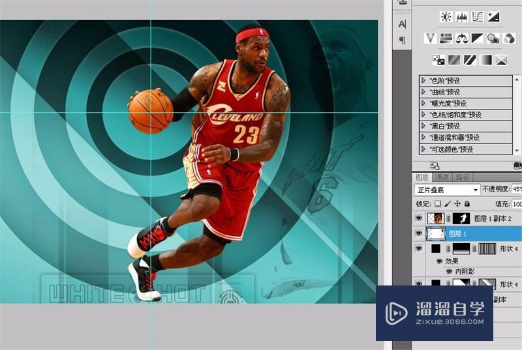Add a Brightness/Contrast adjustment
The image size is (522, 350).
click(446, 16)
